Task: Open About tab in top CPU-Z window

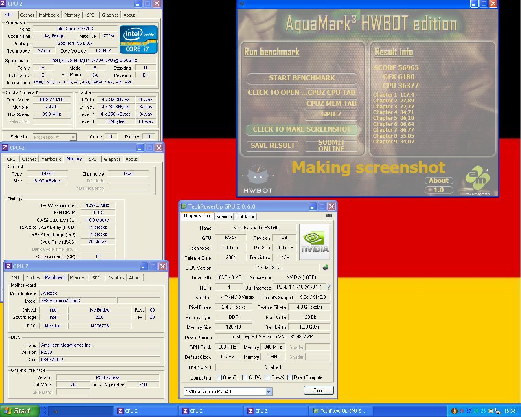Action: click(x=129, y=15)
